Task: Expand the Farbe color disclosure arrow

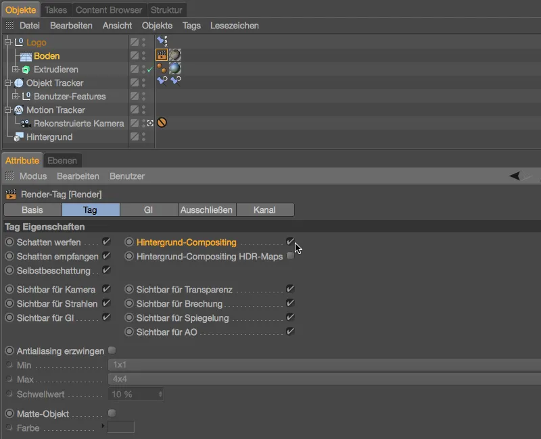Action: (103, 426)
